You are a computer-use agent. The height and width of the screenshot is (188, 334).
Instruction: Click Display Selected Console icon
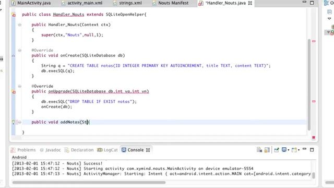[284, 150]
